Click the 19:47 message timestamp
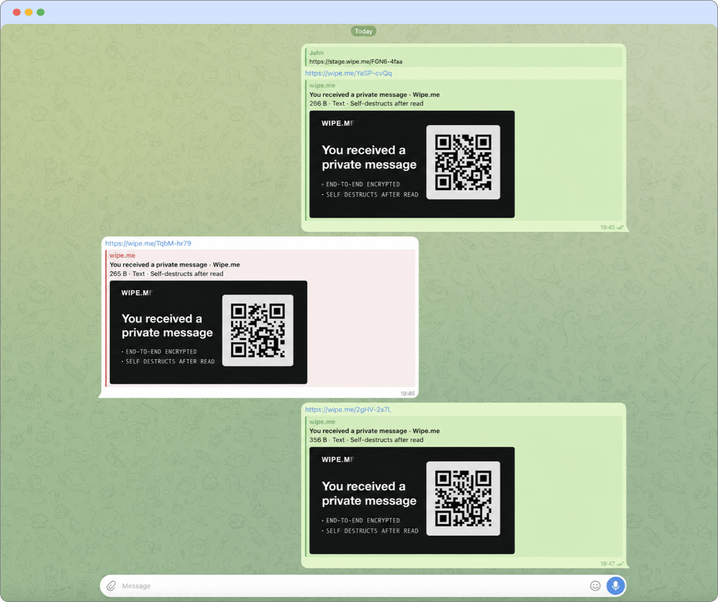Viewport: 718px width, 602px height. click(608, 564)
